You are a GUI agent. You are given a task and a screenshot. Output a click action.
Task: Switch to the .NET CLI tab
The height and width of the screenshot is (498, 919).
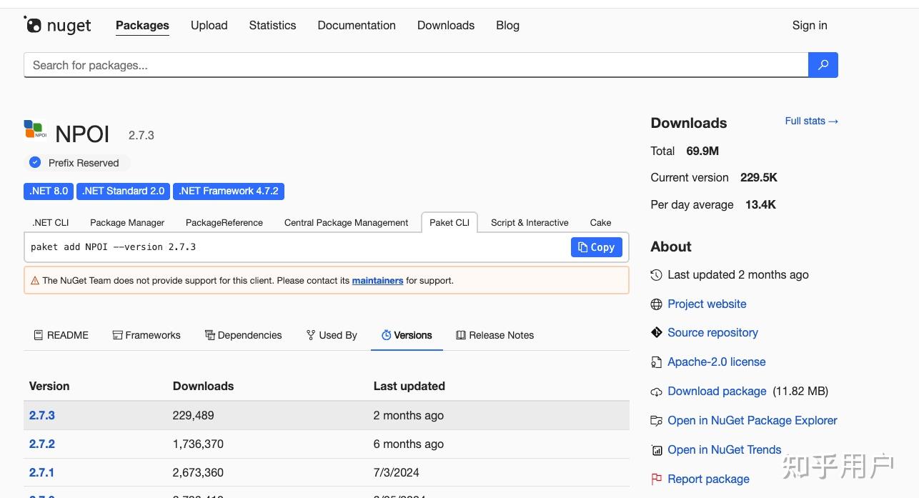(51, 223)
